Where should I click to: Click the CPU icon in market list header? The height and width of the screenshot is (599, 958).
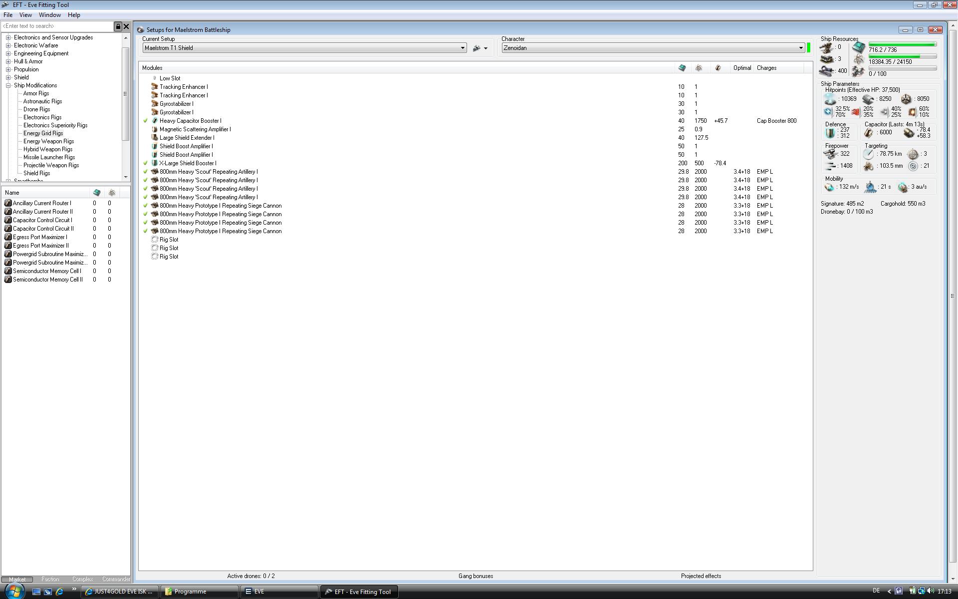click(x=96, y=193)
